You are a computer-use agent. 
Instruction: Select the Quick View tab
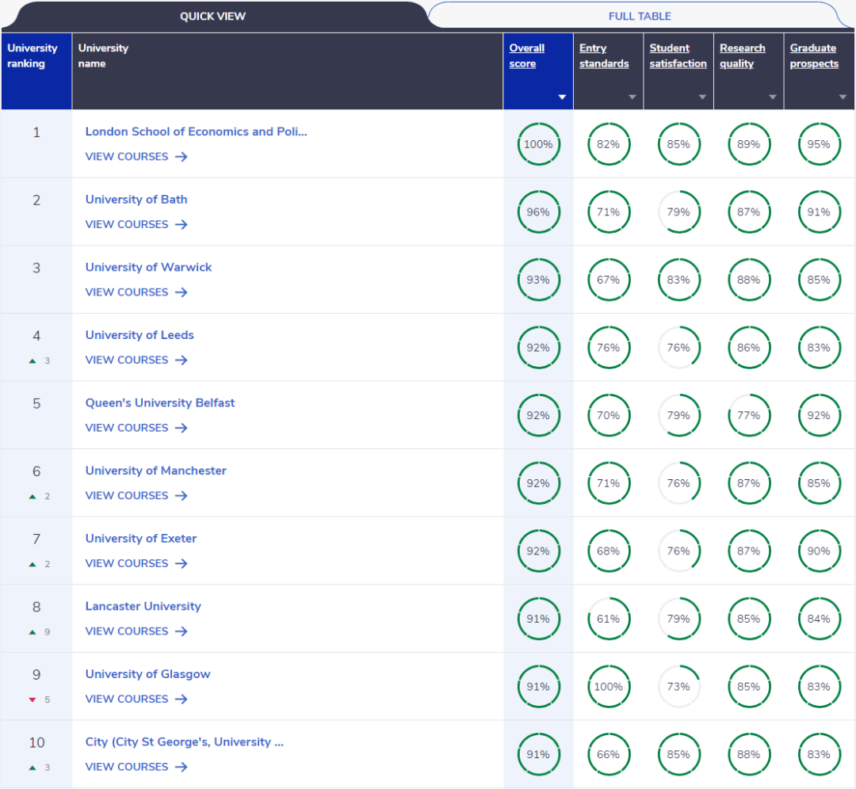click(212, 16)
